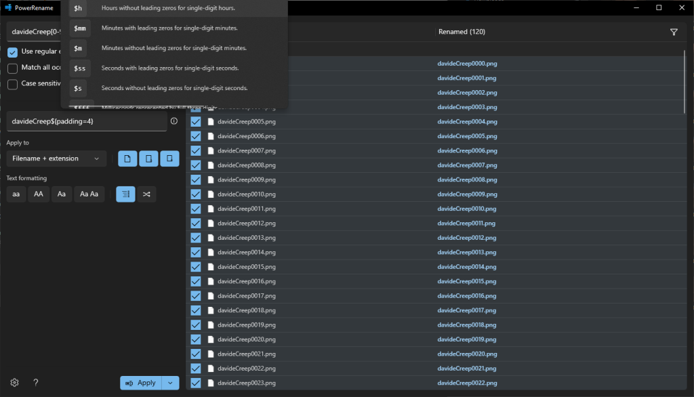Click the randomize (shuffle) icon button

click(x=146, y=194)
